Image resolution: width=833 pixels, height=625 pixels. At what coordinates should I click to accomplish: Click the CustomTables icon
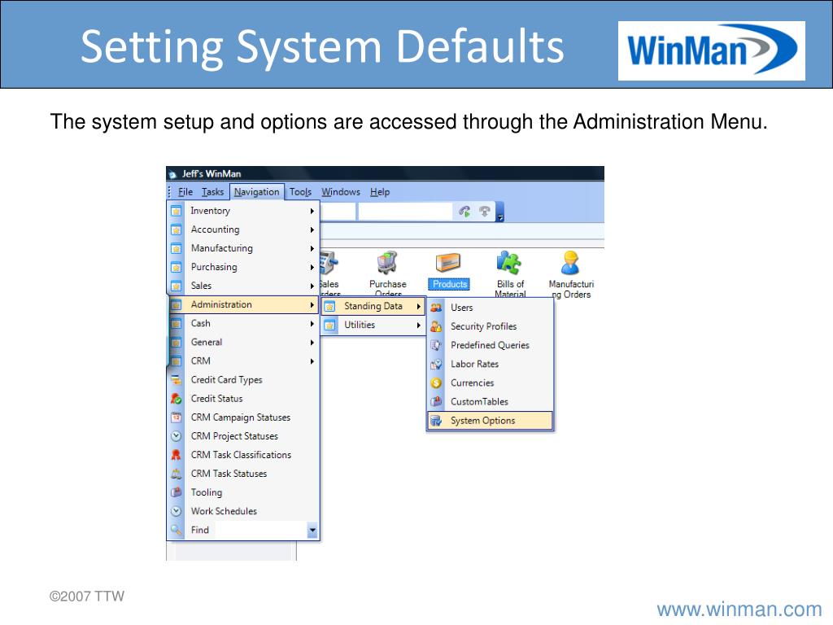pyautogui.click(x=436, y=402)
